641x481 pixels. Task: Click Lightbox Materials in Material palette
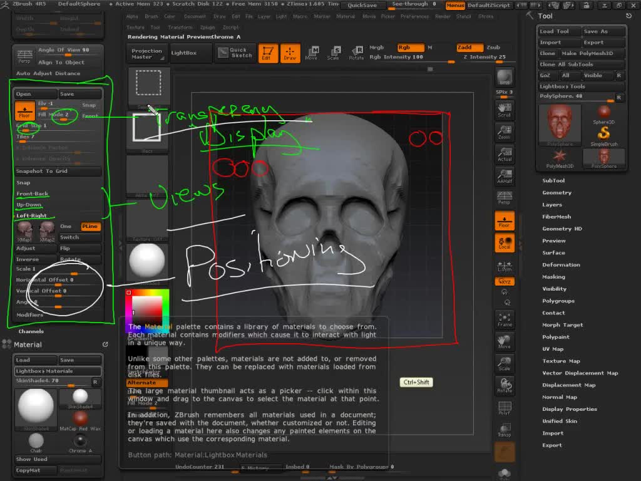click(58, 371)
